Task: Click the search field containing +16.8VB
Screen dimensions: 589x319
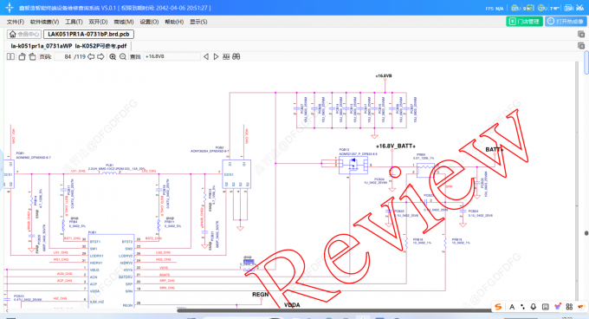Action: pos(172,56)
